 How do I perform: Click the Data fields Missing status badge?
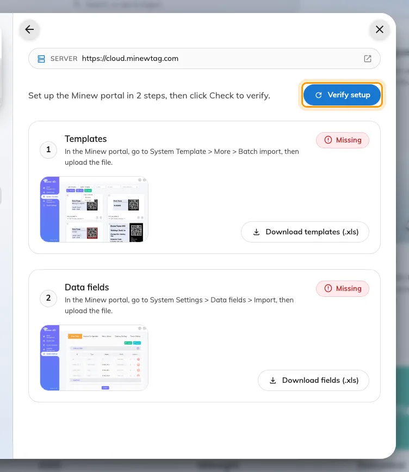[343, 288]
